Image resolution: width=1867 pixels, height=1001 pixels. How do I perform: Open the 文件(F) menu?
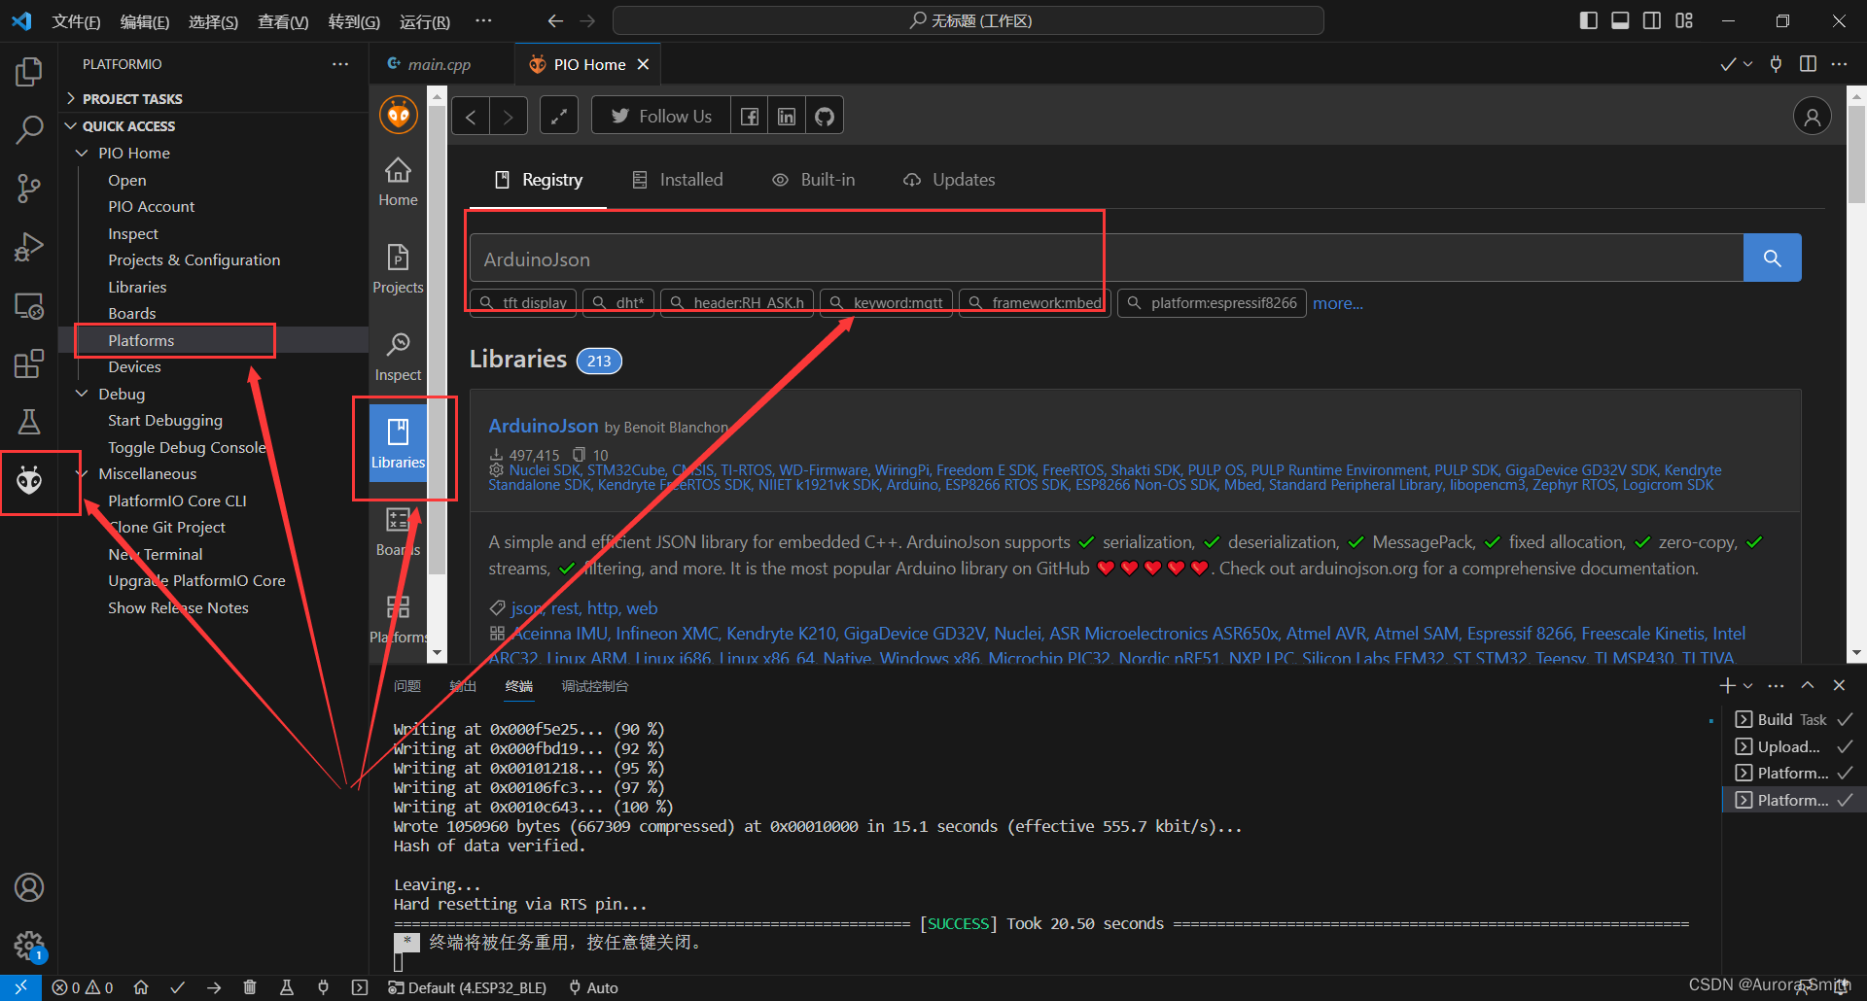point(76,21)
